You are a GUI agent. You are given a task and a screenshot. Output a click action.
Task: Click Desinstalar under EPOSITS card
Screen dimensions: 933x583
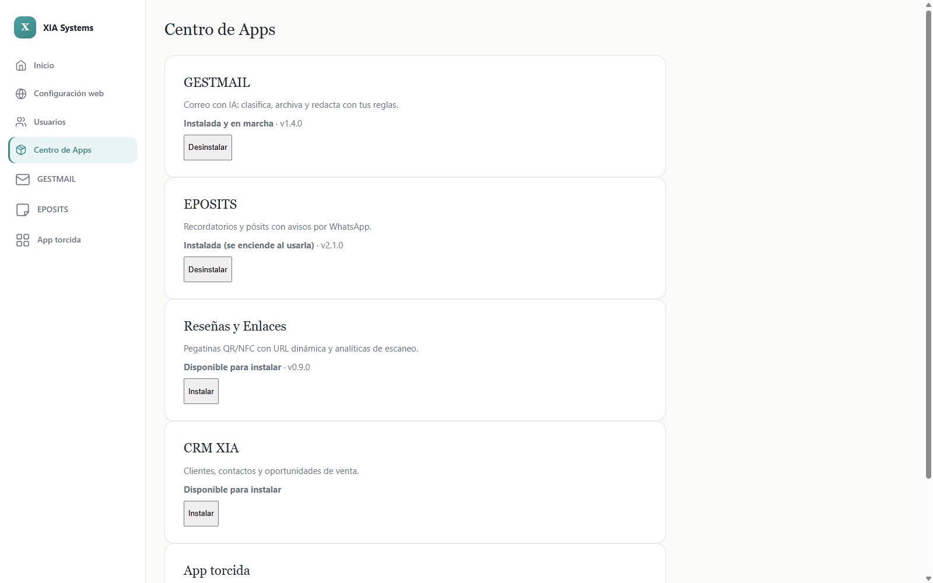point(208,269)
